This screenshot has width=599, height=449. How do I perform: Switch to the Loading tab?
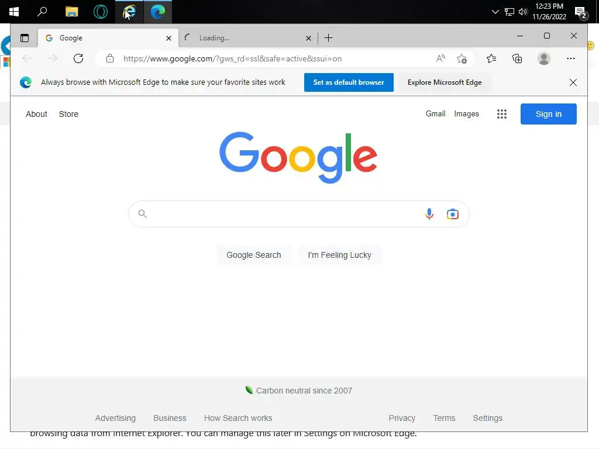point(248,38)
